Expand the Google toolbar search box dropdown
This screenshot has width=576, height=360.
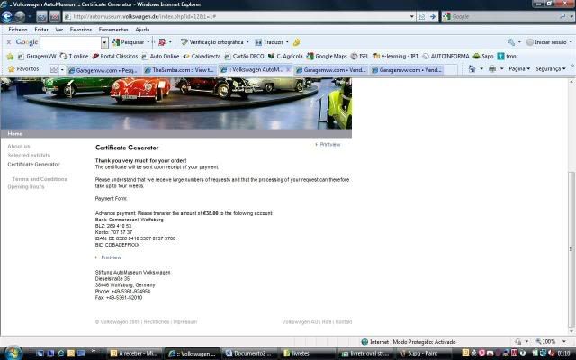point(104,42)
